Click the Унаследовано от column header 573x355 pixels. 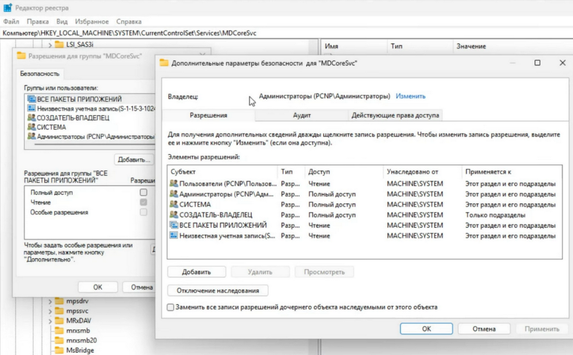(x=413, y=171)
